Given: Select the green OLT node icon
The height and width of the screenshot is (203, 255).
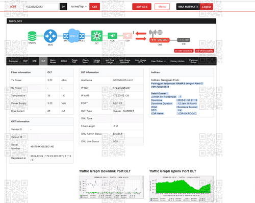Looking at the screenshot, I should tap(97, 36).
